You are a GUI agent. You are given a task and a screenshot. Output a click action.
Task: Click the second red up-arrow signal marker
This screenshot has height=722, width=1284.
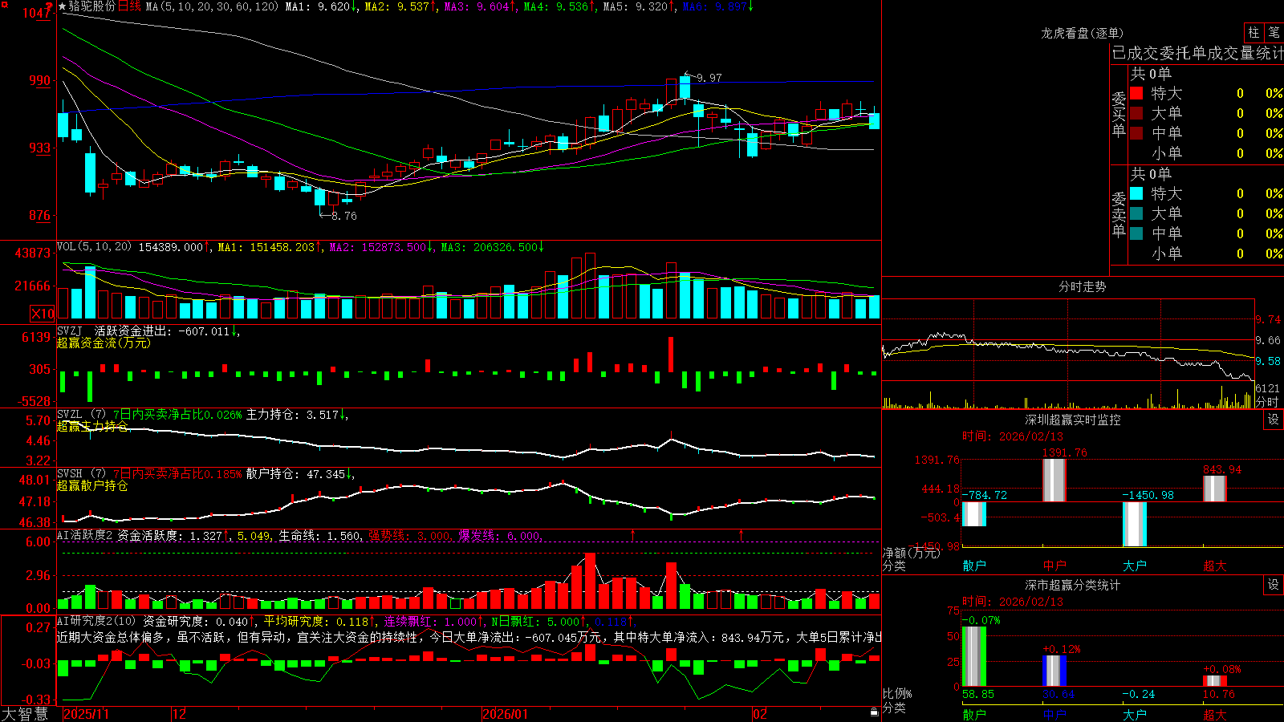[741, 534]
